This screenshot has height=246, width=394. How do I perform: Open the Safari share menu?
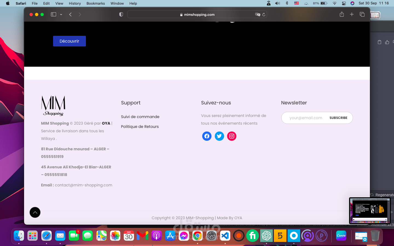coord(342,14)
